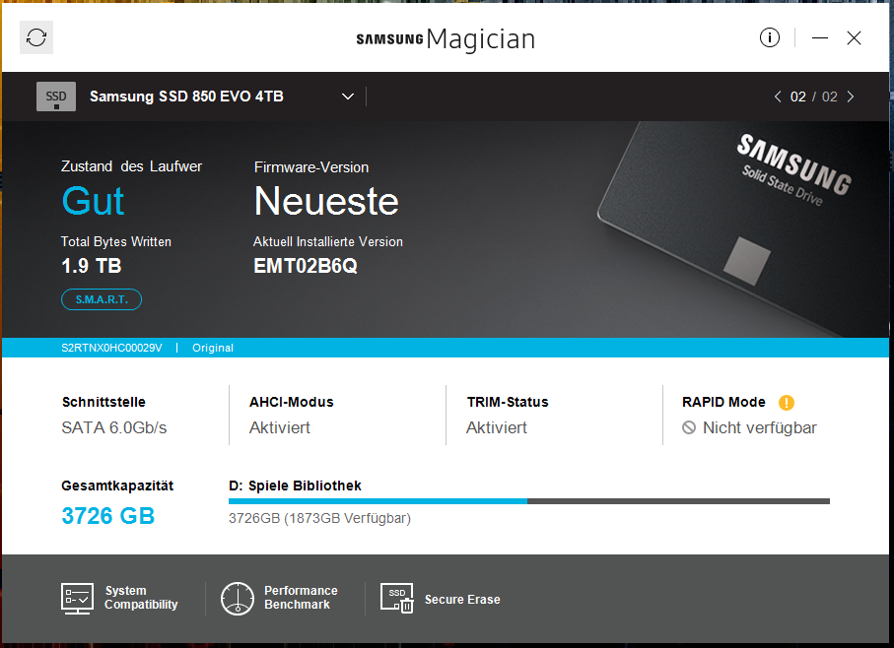This screenshot has width=894, height=648.
Task: Click the Neueste firmware status text
Action: 326,202
